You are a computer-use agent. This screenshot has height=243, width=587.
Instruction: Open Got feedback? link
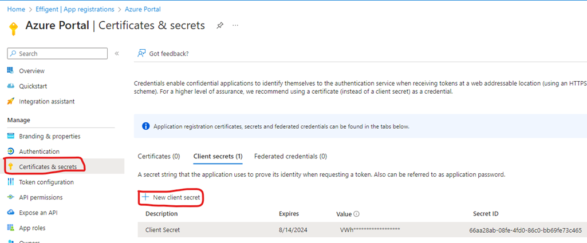(169, 54)
